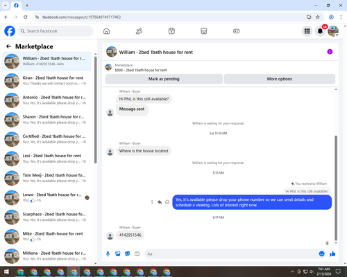
Task: Open the $900 2bed 1bath listing link
Action: [x=141, y=70]
